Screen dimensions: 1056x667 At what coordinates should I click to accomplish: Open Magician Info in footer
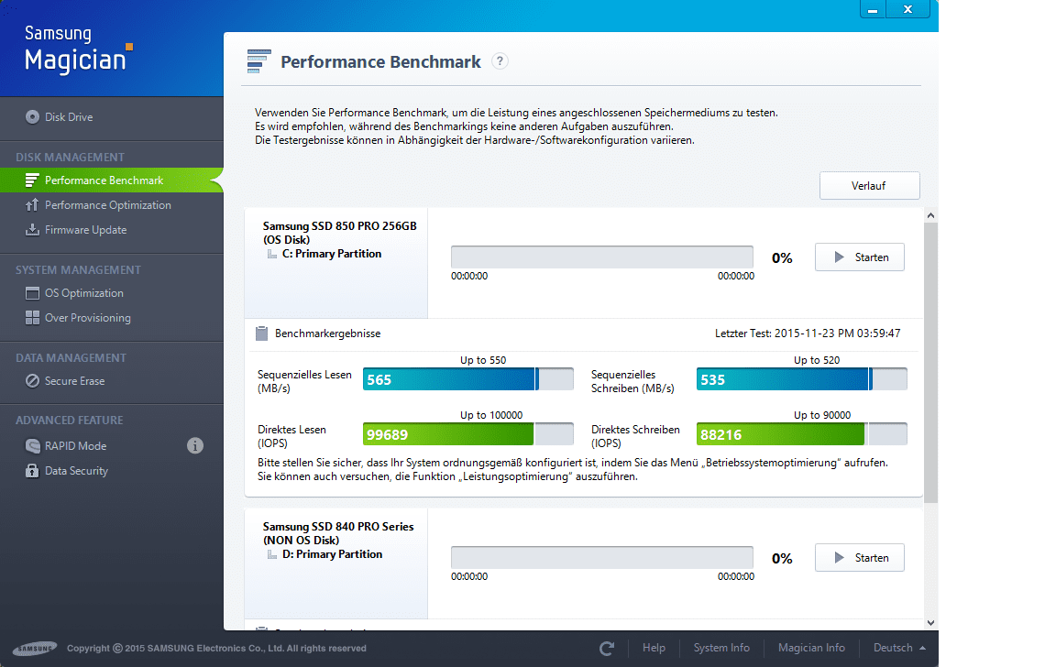click(x=811, y=648)
